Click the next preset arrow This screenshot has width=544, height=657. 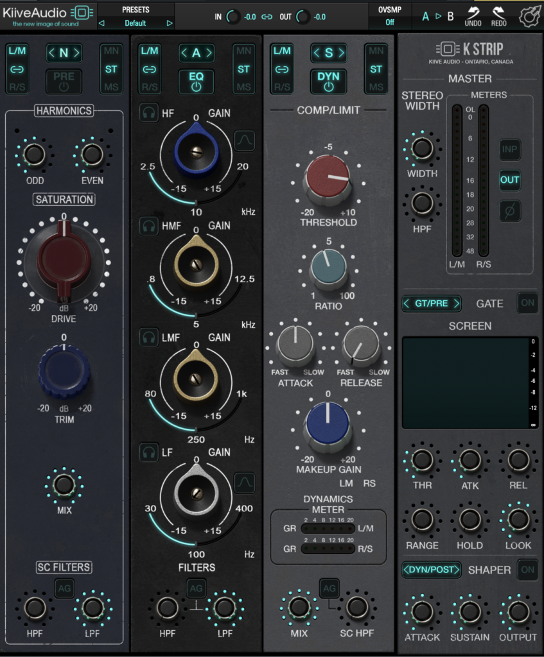point(169,22)
